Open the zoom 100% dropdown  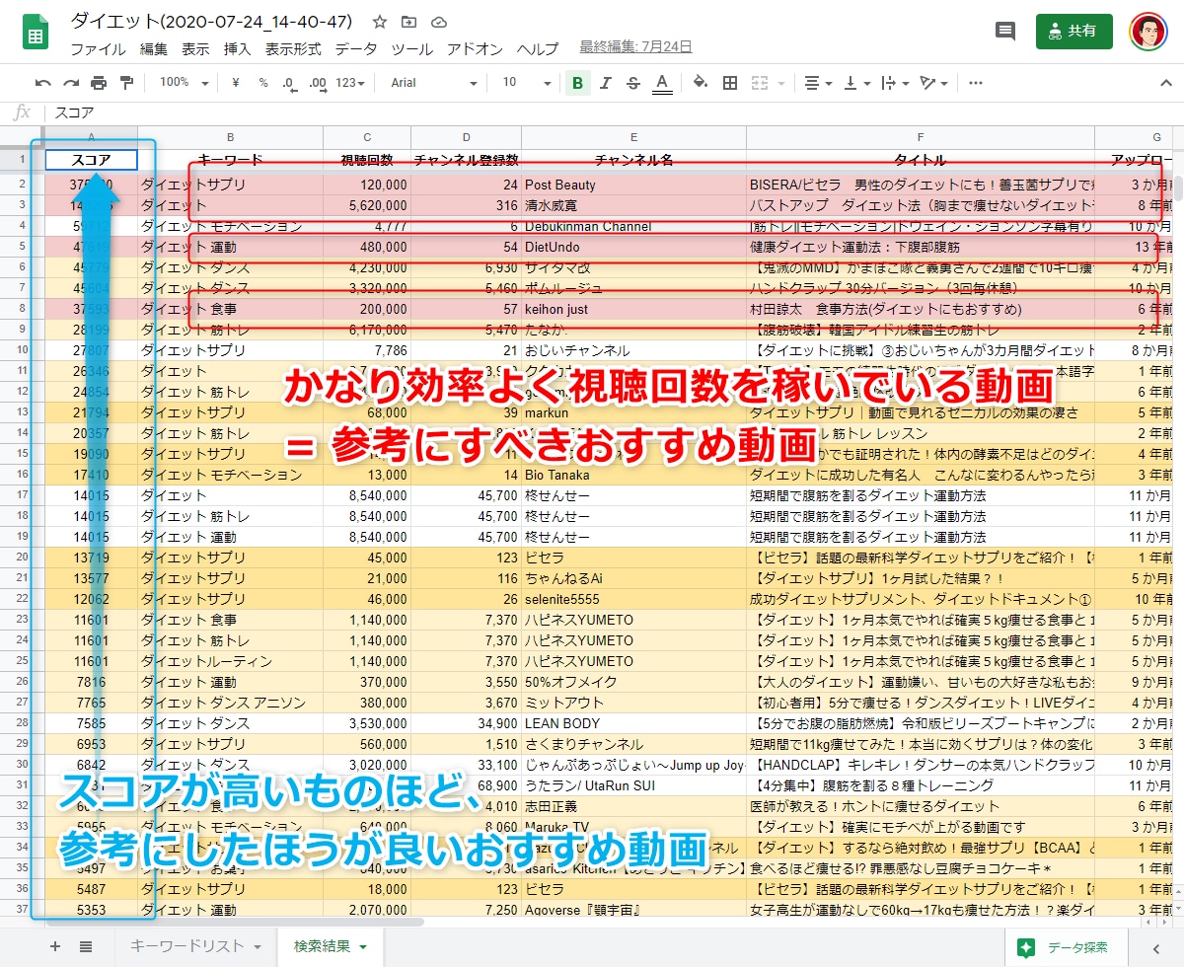coord(184,83)
